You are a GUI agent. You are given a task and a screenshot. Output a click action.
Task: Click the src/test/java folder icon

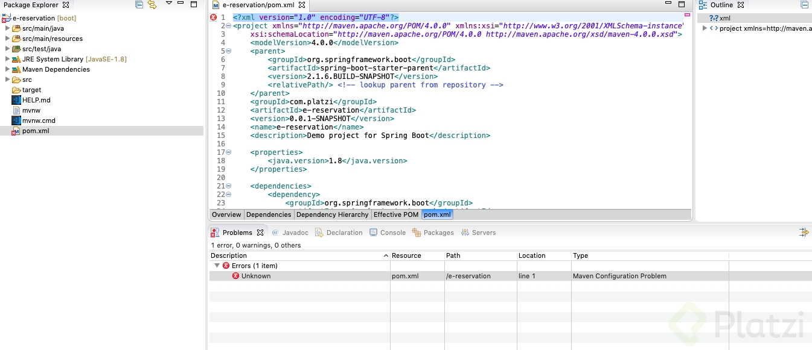coord(16,49)
